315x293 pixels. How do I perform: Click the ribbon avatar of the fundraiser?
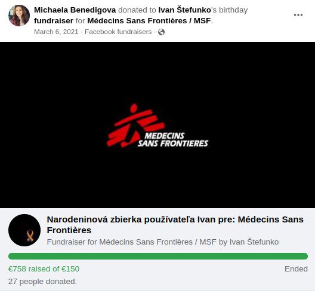tap(24, 230)
